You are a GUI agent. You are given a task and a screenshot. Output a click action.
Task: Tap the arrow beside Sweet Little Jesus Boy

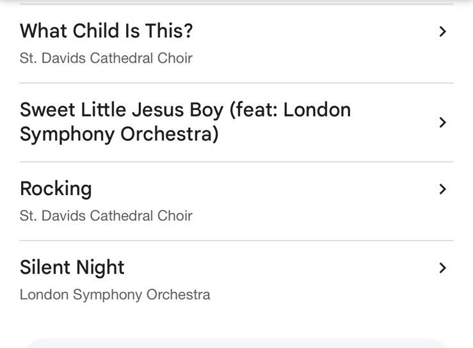point(442,122)
